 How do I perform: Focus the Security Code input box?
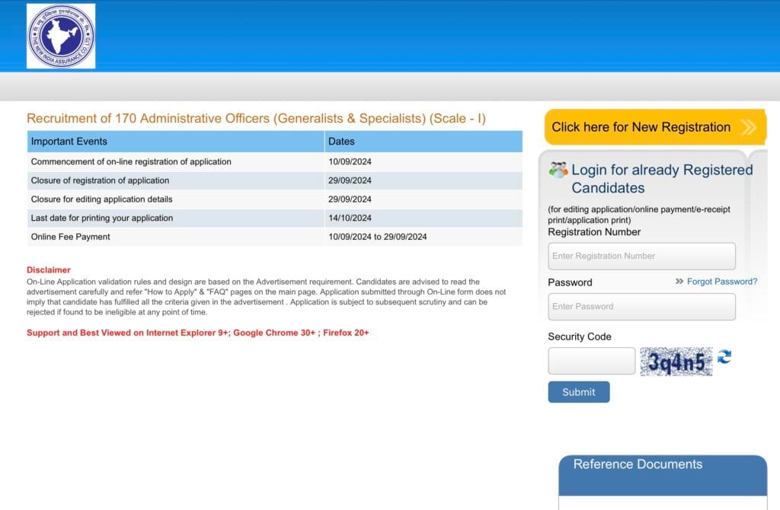coord(591,361)
